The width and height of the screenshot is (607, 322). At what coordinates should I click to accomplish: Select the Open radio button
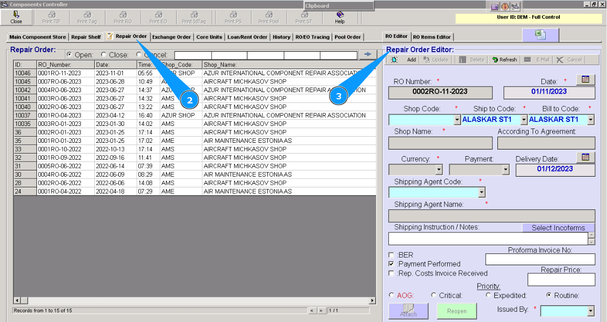[x=69, y=55]
